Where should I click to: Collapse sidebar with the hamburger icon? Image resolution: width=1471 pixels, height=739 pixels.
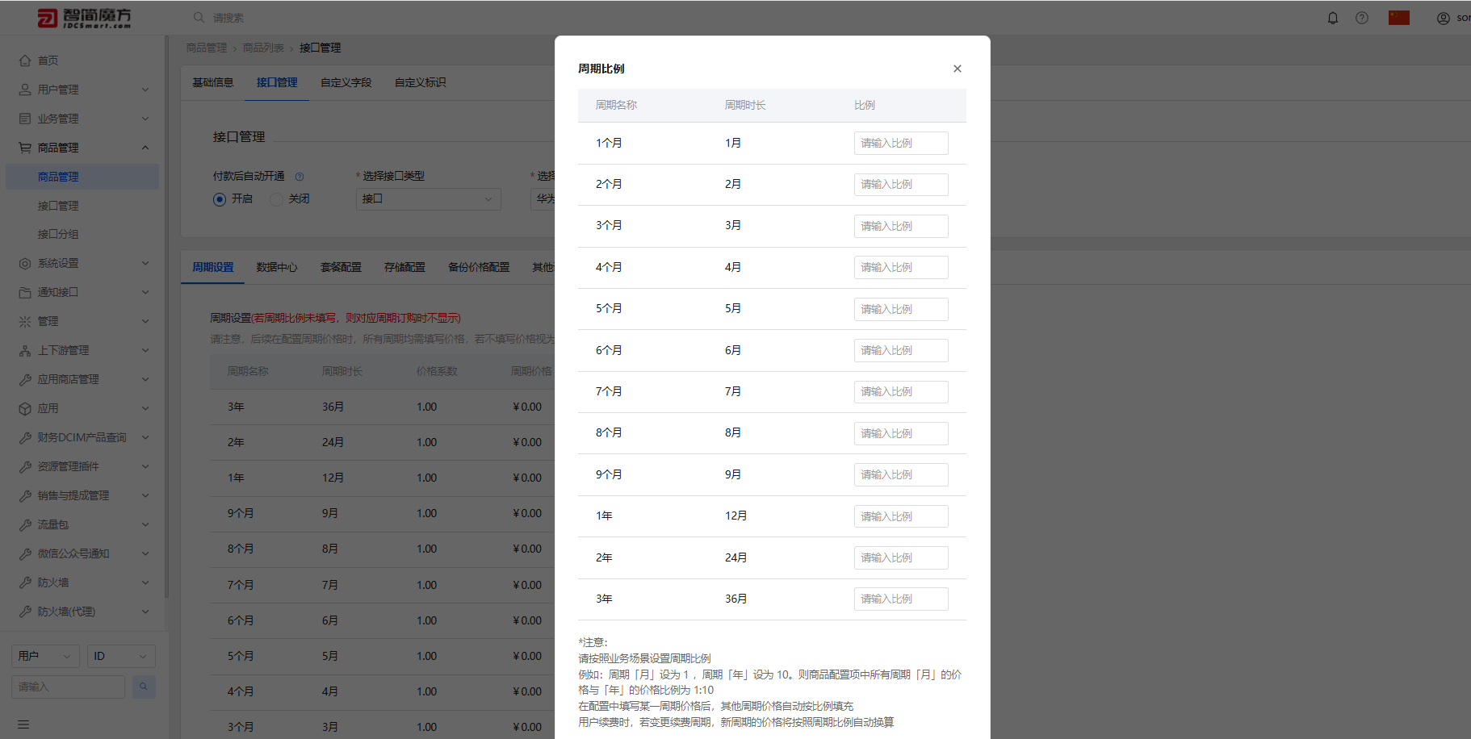23,724
